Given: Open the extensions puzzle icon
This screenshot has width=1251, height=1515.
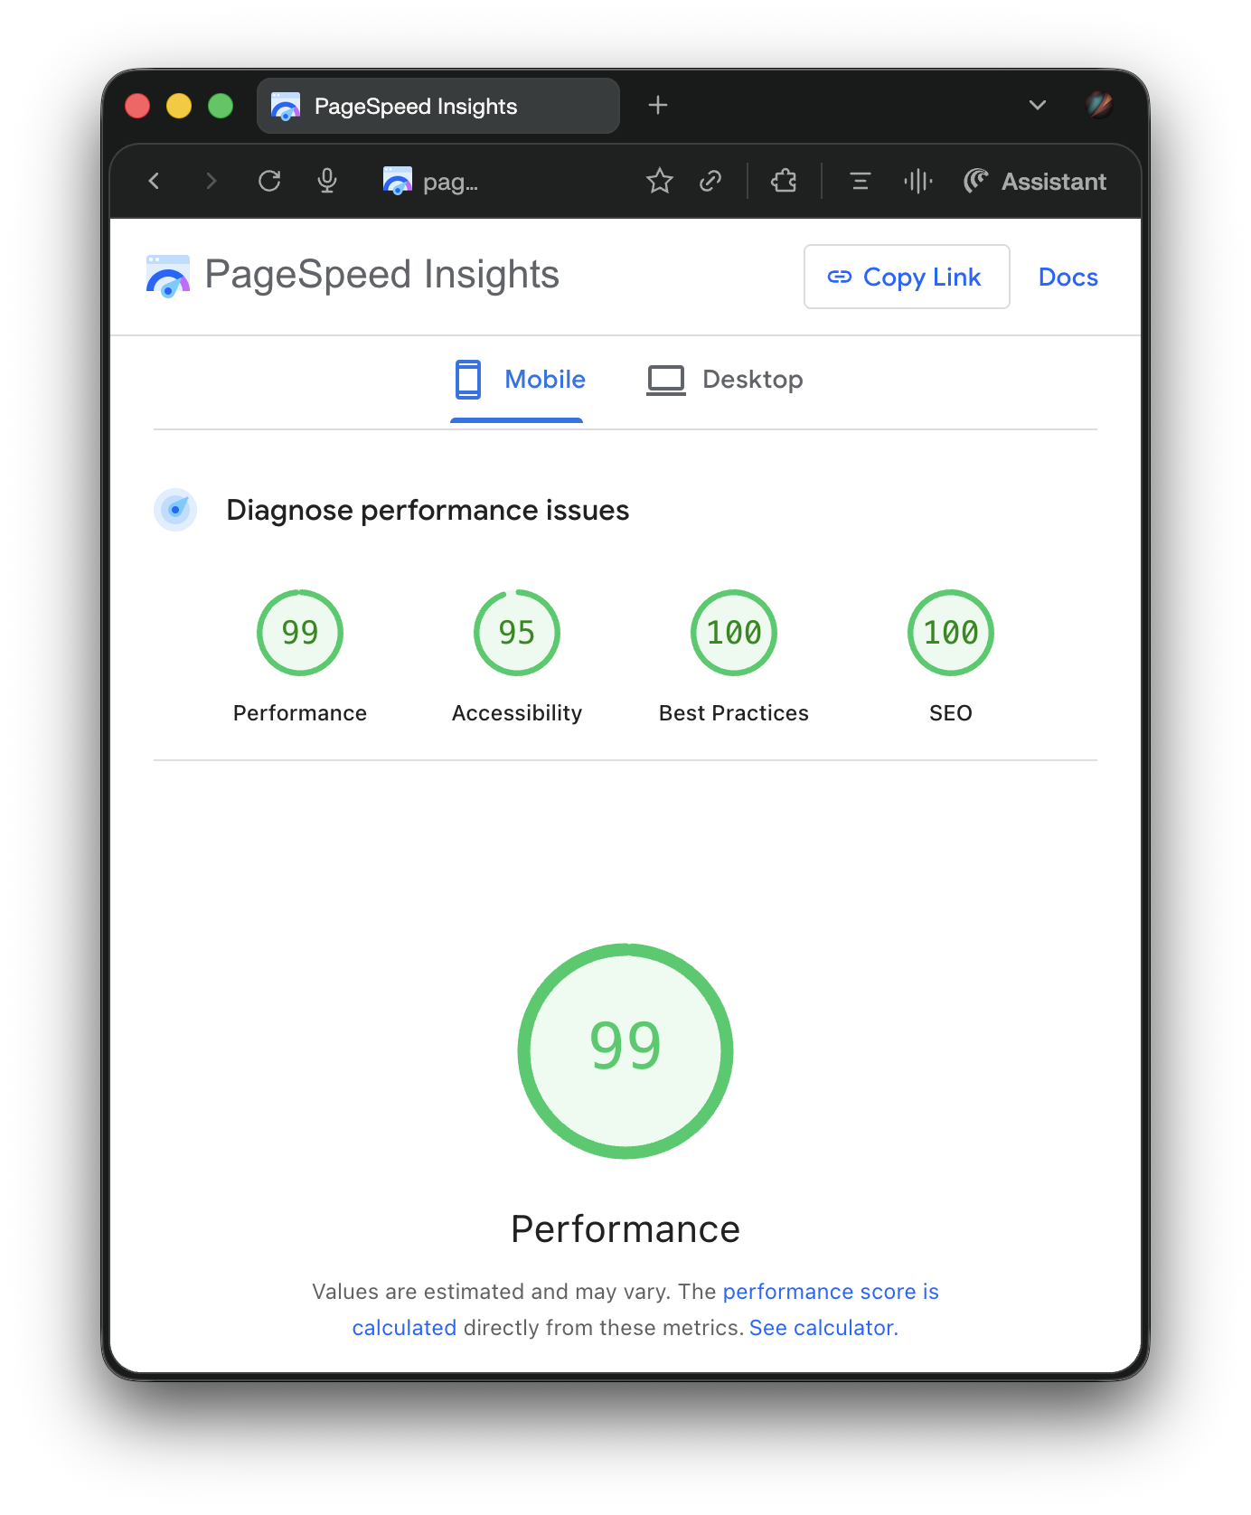Looking at the screenshot, I should point(784,181).
